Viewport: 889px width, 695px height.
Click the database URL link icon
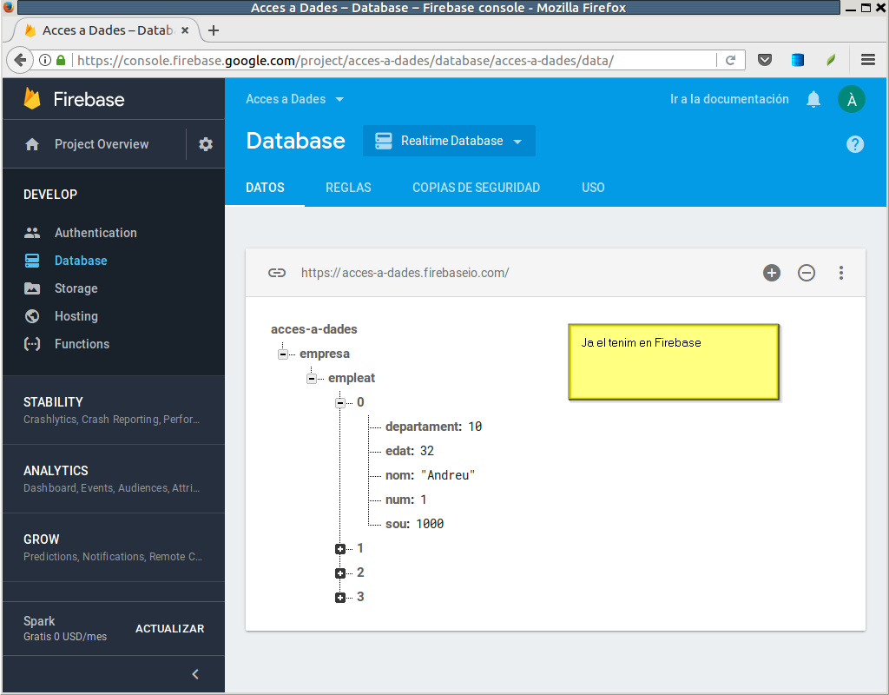click(277, 273)
